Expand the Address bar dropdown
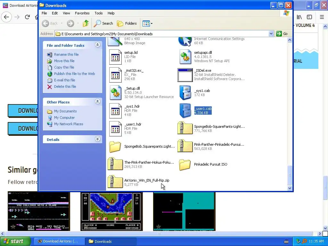 point(271,34)
